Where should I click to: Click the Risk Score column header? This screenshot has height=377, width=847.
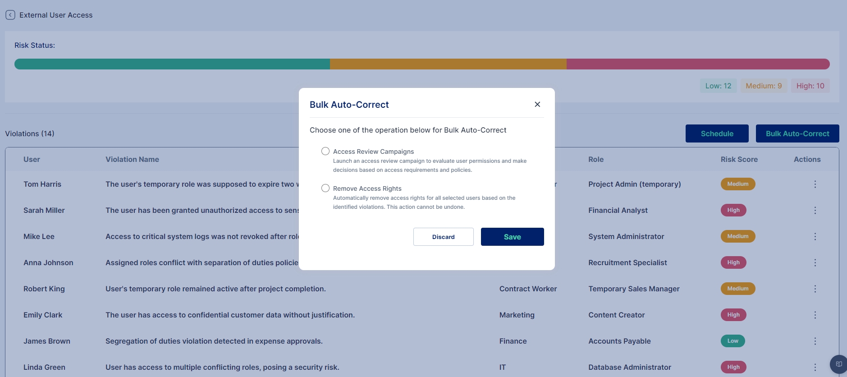click(x=739, y=159)
